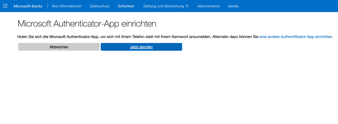Open Zahlung und Abrechnung menu
The height and width of the screenshot is (124, 338).
click(x=163, y=6)
